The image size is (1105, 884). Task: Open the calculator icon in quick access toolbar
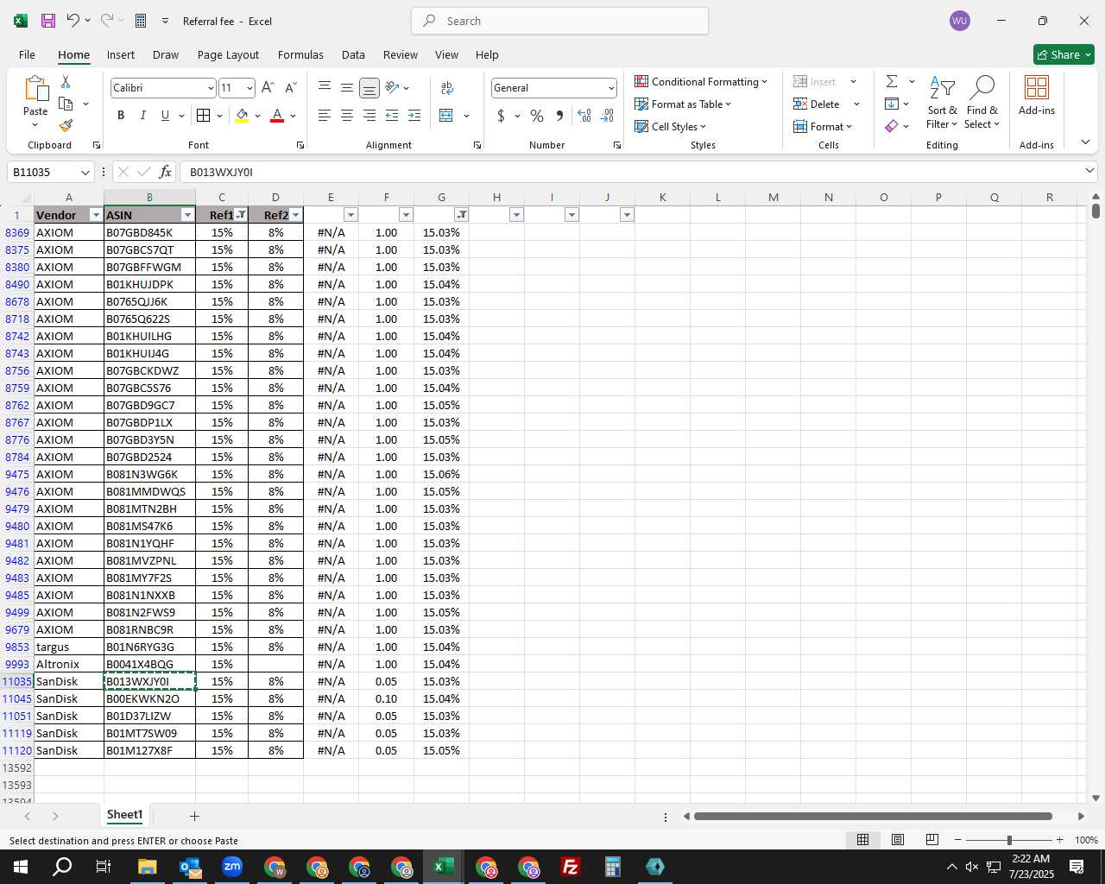(141, 21)
